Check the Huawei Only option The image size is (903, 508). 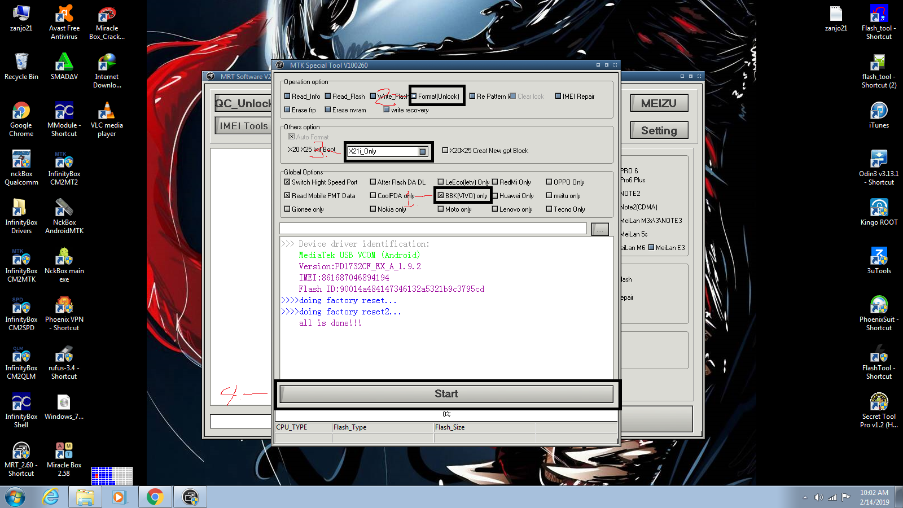click(495, 196)
